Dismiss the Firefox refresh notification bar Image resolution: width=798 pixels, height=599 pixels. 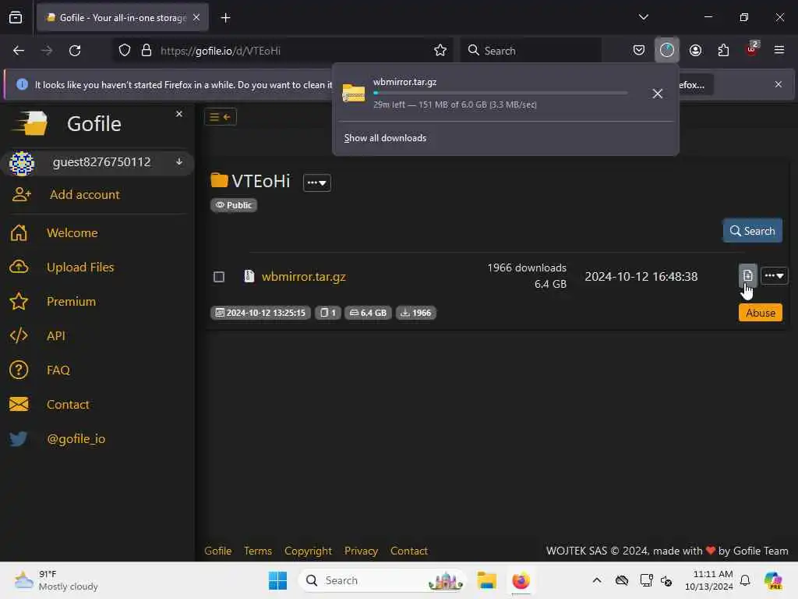coord(779,84)
